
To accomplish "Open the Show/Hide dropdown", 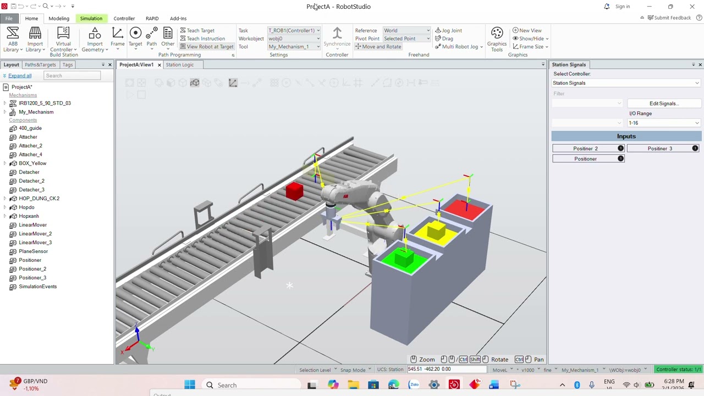I will (x=530, y=38).
